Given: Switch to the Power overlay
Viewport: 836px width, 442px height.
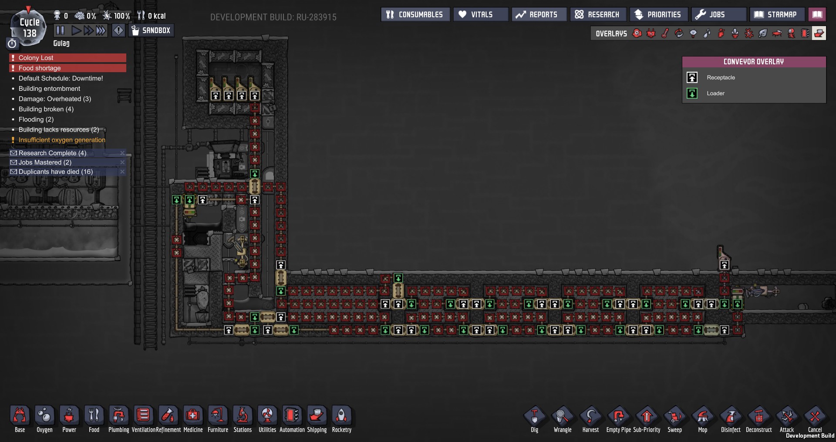Looking at the screenshot, I should pos(651,33).
